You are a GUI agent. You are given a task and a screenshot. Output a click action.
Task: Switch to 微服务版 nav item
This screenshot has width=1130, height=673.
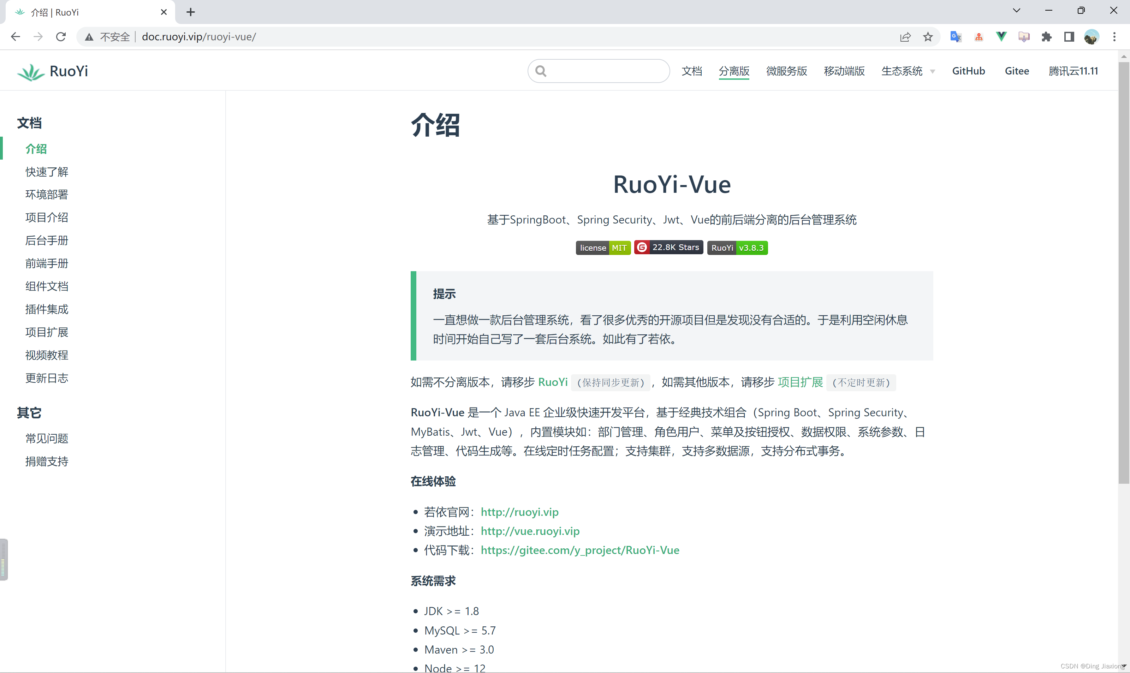point(786,71)
